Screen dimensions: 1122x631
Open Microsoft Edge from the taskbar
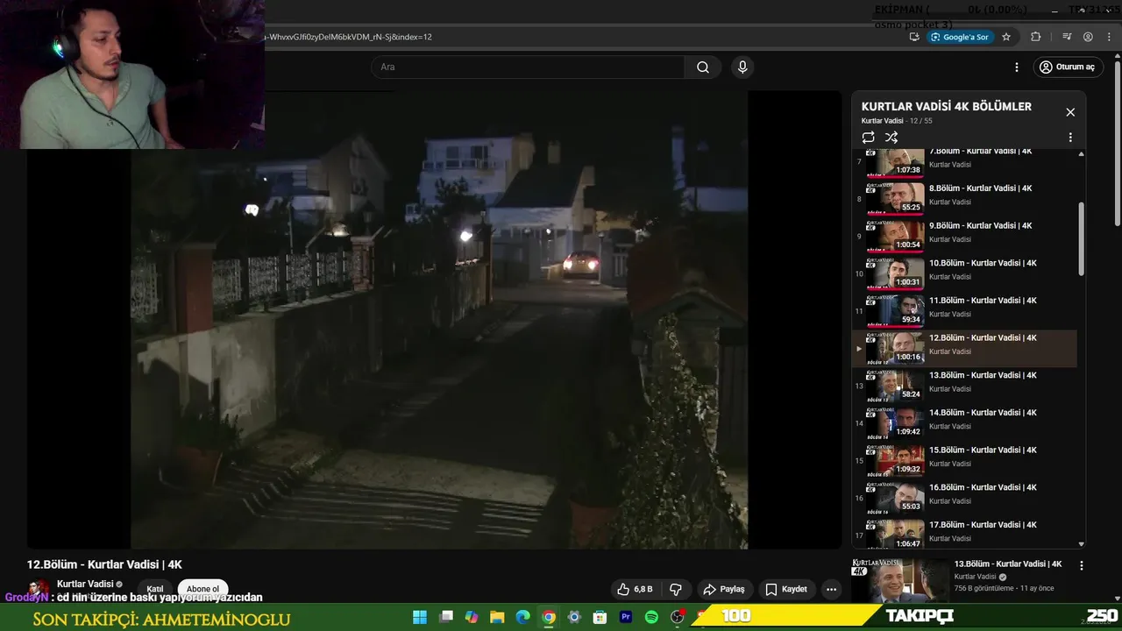tap(523, 617)
